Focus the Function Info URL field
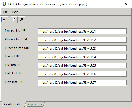The height and width of the screenshot is (108, 132). coord(82,48)
